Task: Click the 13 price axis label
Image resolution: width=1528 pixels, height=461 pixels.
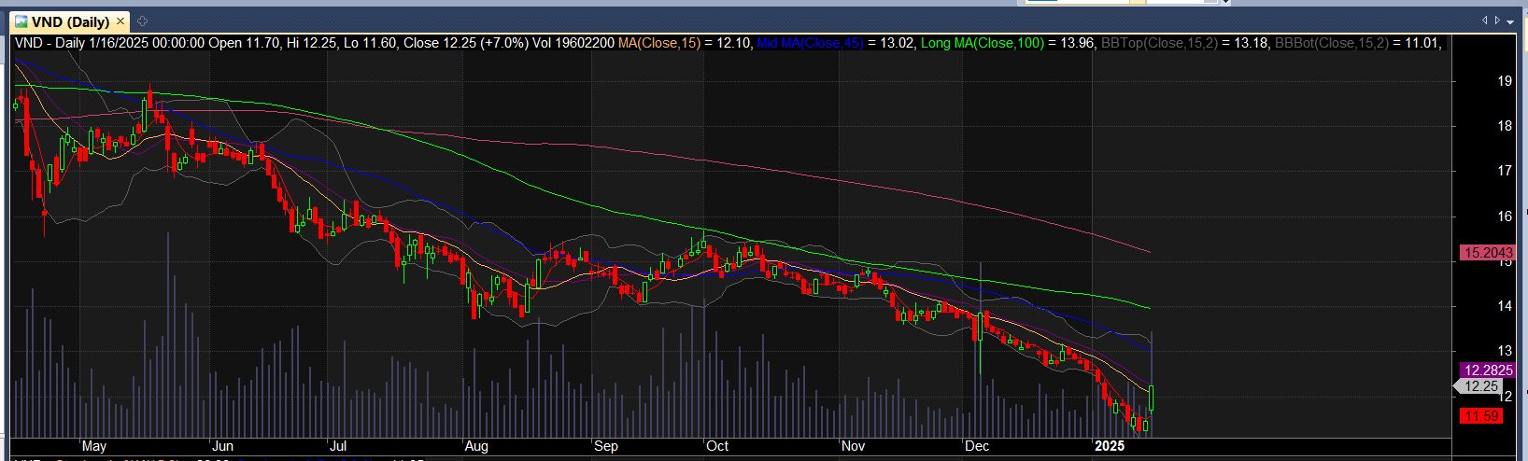Action: [x=1505, y=351]
